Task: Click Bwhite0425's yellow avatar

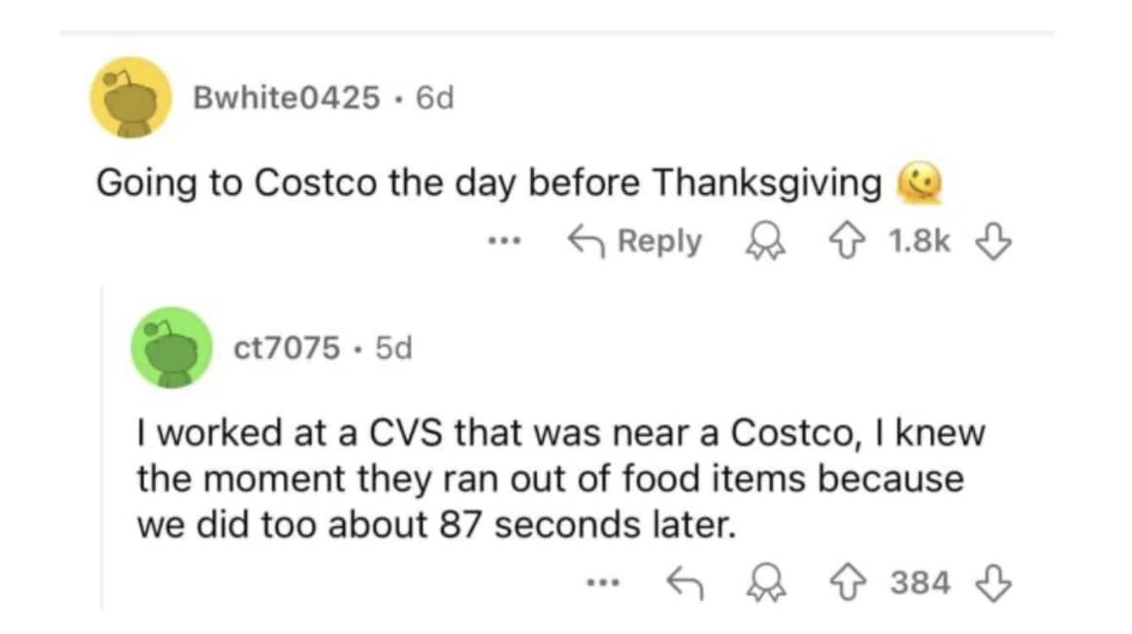Action: tap(131, 98)
